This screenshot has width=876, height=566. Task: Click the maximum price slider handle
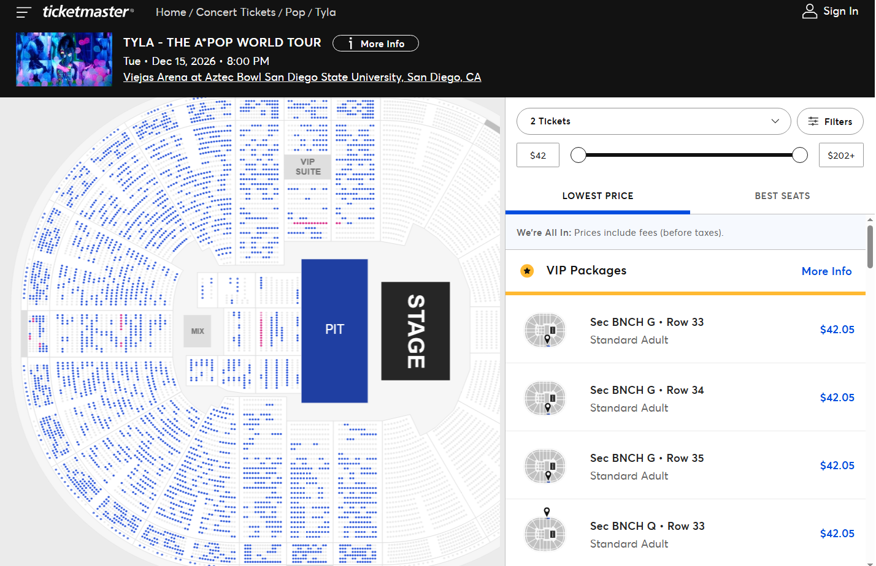click(800, 155)
